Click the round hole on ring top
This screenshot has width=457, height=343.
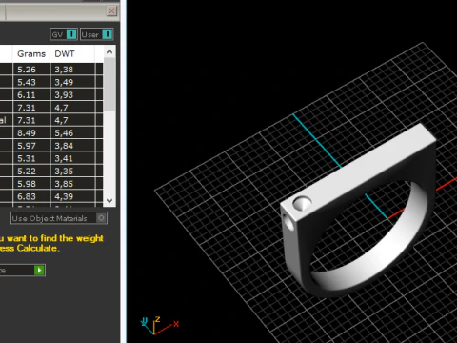pyautogui.click(x=302, y=203)
